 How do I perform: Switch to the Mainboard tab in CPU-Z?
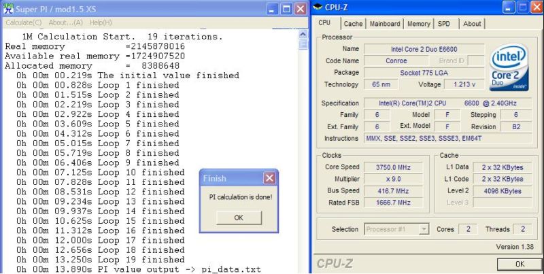[385, 24]
